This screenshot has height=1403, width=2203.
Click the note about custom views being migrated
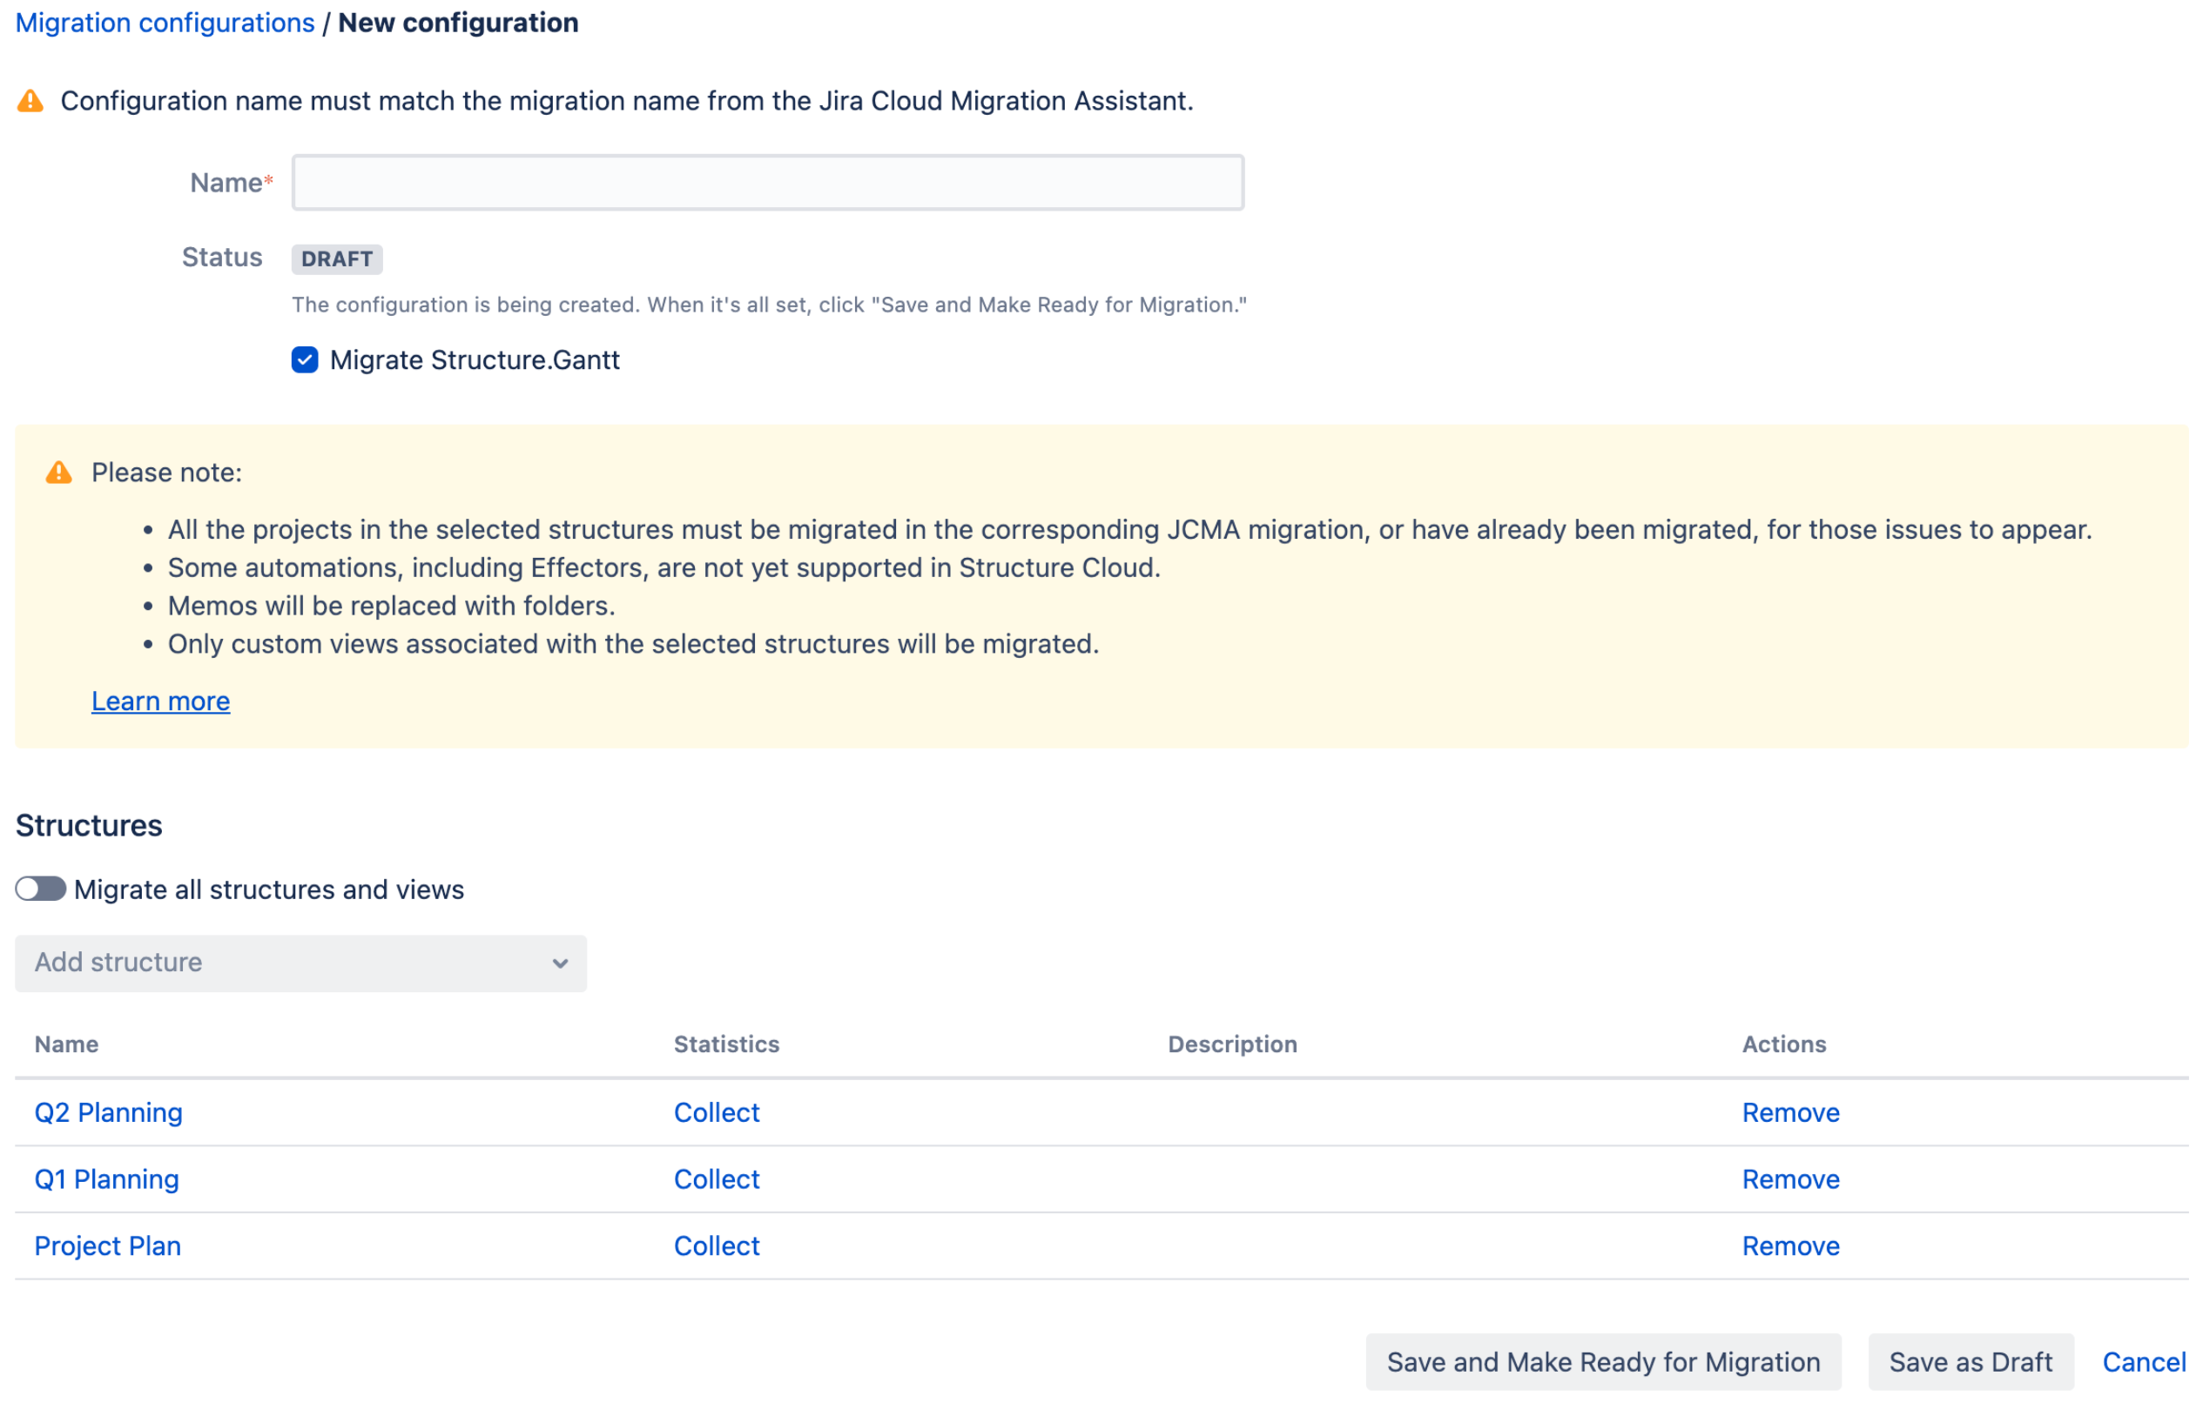(x=633, y=644)
